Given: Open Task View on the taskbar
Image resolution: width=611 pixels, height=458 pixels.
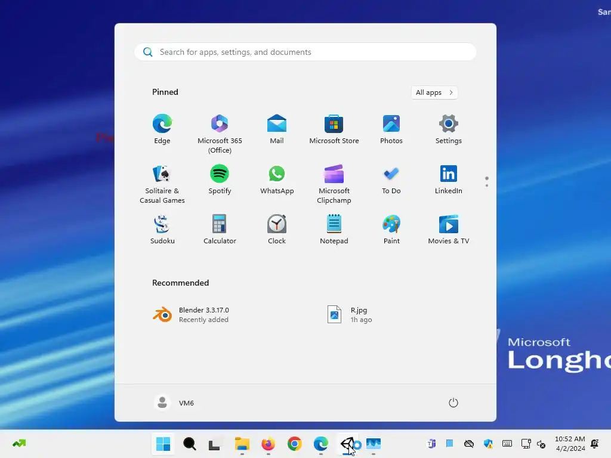Looking at the screenshot, I should point(215,444).
